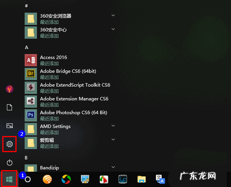Open the translator app on taskbar
Screen dimensions: 231x187
161,179
